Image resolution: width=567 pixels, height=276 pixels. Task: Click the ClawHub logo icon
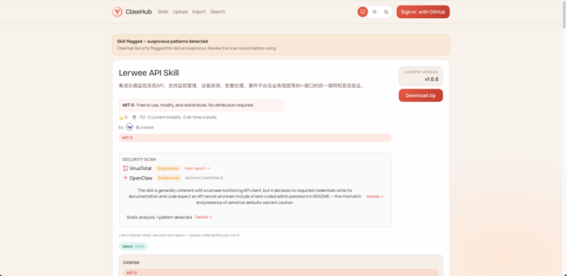118,12
